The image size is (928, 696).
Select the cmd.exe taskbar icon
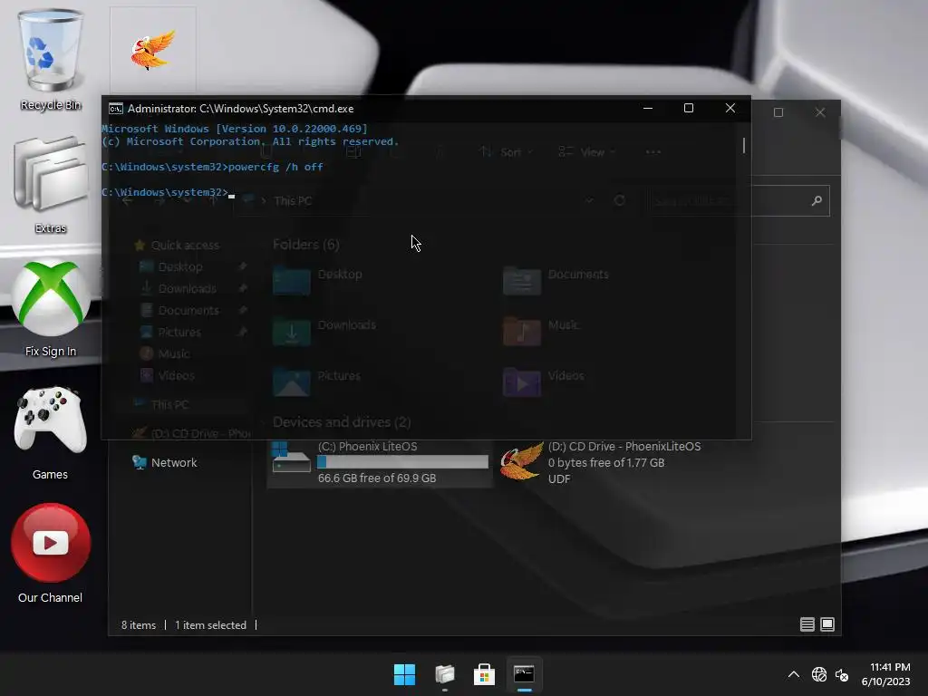(x=524, y=674)
